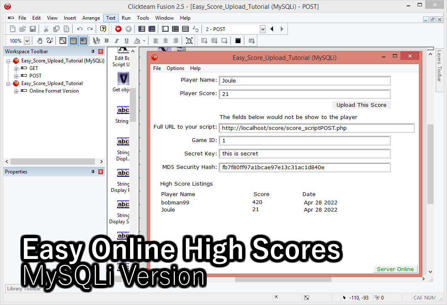
Task: Undo the last action
Action: (x=80, y=29)
